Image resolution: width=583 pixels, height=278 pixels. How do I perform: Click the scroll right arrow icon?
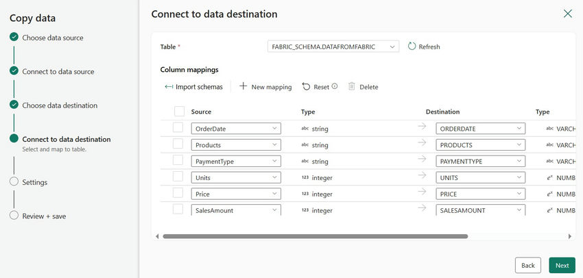pos(571,236)
